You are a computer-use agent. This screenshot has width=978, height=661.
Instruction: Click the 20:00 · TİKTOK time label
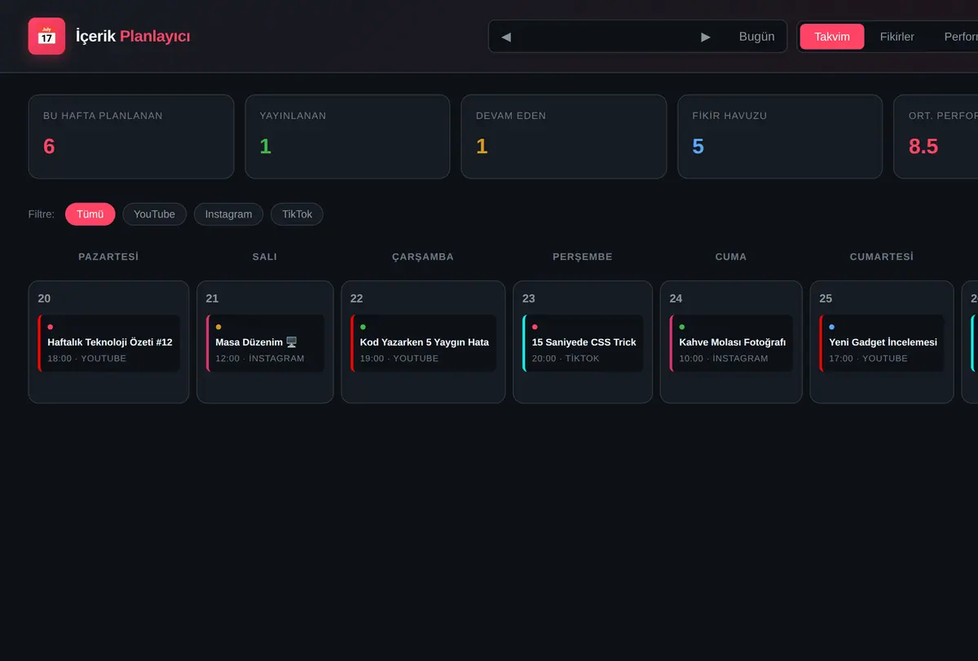pyautogui.click(x=566, y=359)
